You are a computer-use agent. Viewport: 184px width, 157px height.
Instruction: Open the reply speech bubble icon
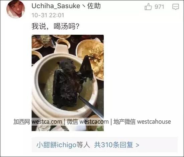click(x=176, y=7)
